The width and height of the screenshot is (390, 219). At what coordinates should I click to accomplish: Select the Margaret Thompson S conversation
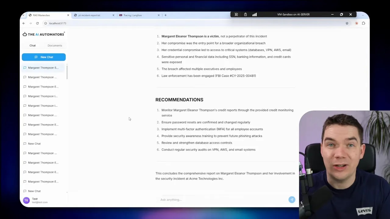pyautogui.click(x=43, y=68)
